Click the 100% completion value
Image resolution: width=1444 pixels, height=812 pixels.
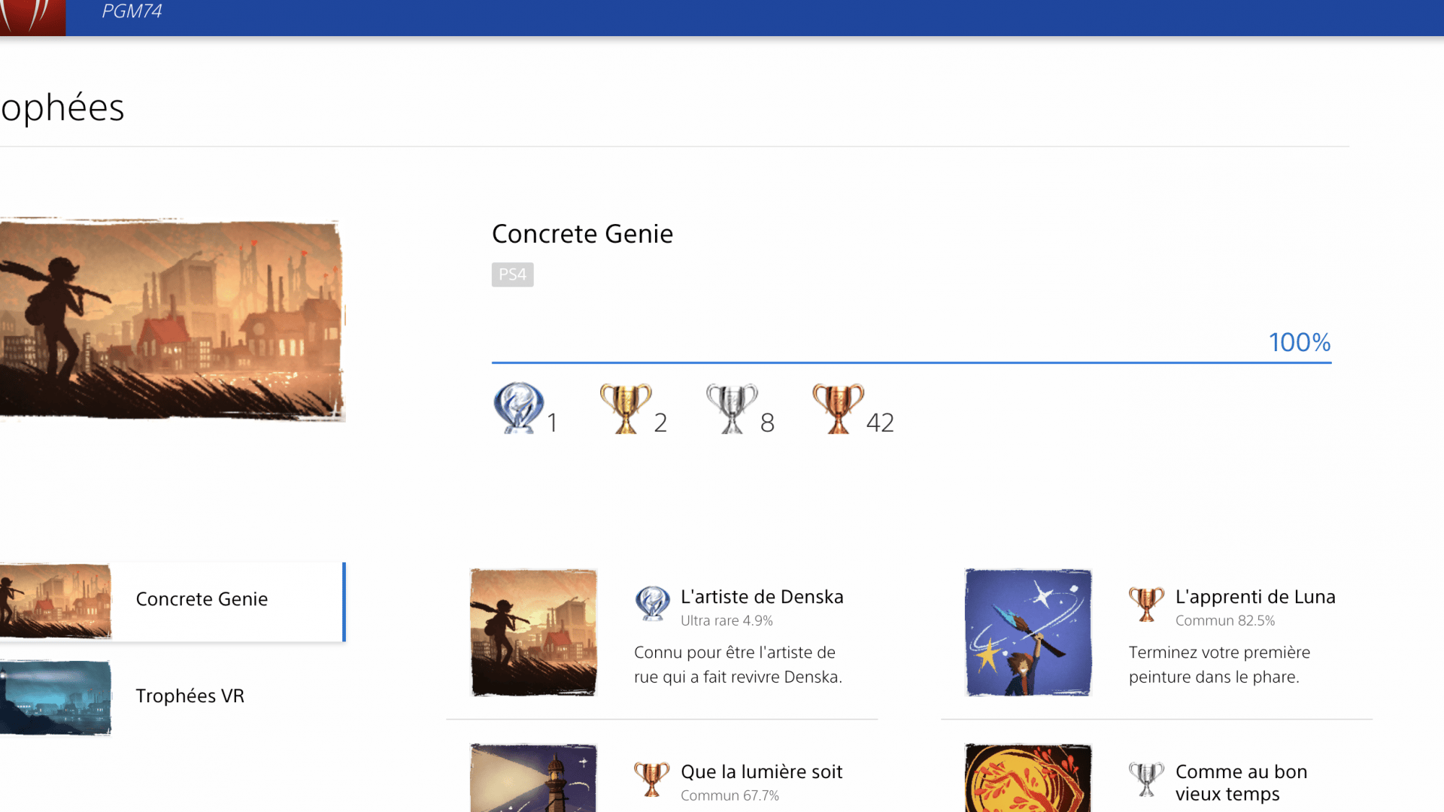click(1300, 342)
